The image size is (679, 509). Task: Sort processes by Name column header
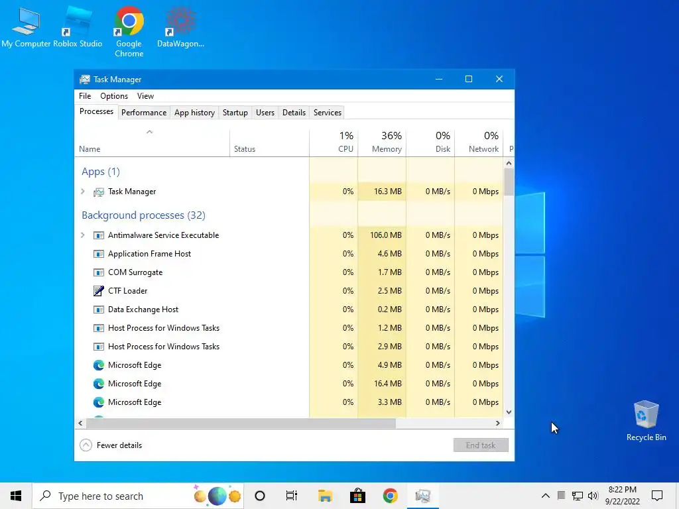(x=152, y=143)
